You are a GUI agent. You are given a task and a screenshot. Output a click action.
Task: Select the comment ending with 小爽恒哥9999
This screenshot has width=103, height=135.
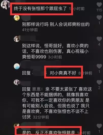(x=55, y=51)
